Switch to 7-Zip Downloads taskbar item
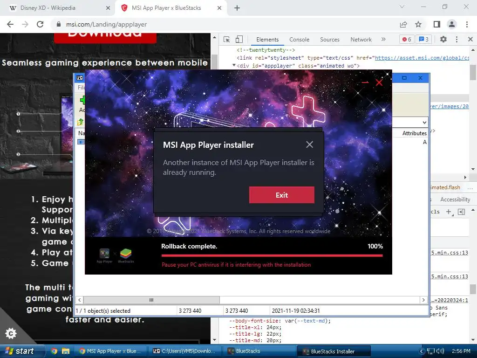This screenshot has height=358, width=477. pos(185,351)
